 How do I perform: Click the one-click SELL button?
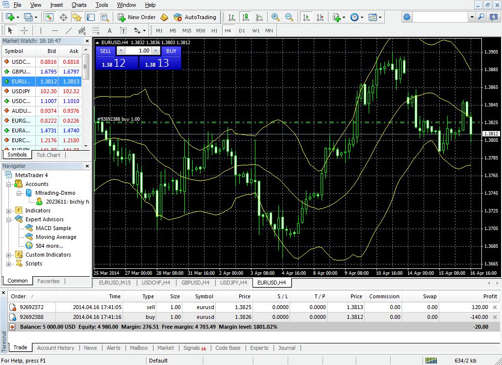[x=105, y=51]
